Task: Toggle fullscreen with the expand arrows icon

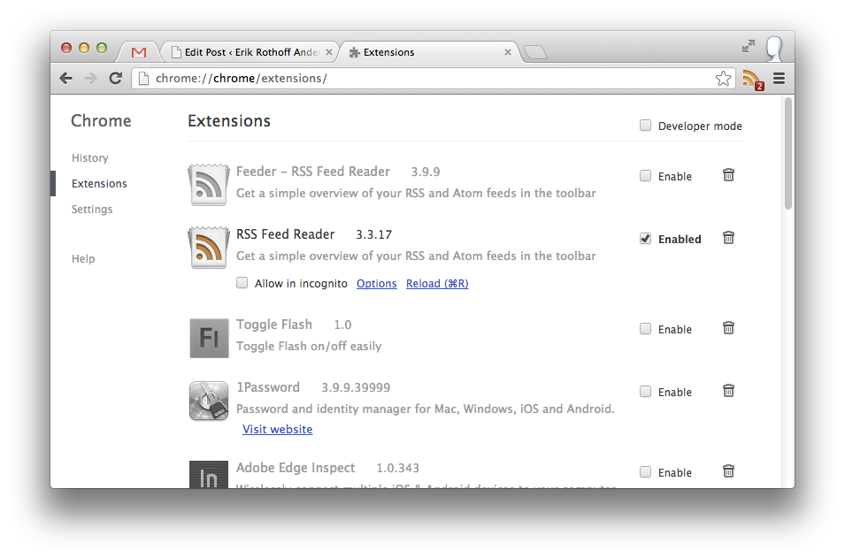Action: [748, 46]
